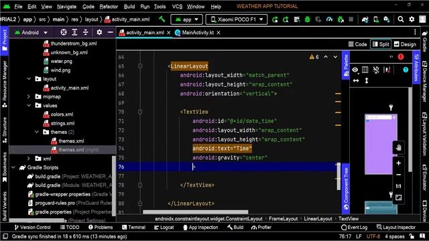The height and width of the screenshot is (241, 429).
Task: Toggle autoconnect magnet icon in design toolbar
Action: [x=376, y=70]
